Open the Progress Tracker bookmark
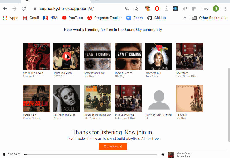230x158 pixels. pos(105,18)
